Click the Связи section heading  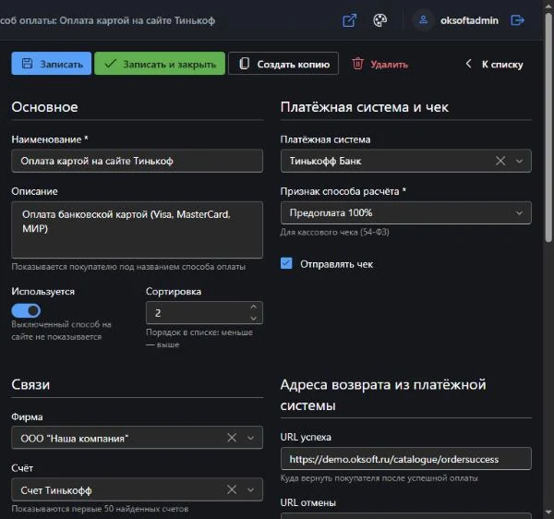pos(30,384)
